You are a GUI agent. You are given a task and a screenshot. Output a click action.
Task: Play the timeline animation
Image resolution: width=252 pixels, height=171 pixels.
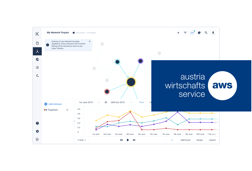pos(128,140)
